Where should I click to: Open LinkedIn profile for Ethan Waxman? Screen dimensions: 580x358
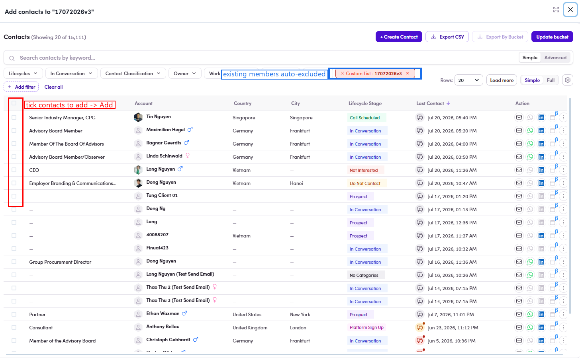541,314
